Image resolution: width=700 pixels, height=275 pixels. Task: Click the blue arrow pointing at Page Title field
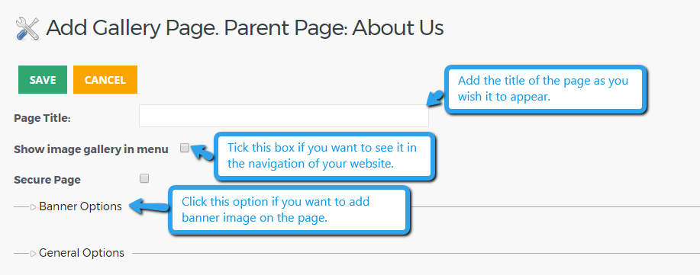coord(435,98)
